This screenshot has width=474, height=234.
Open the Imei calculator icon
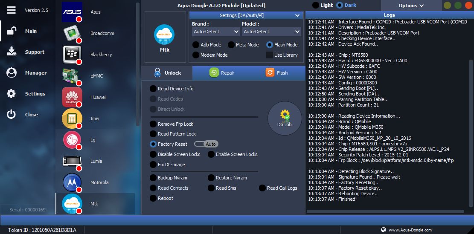click(72, 118)
